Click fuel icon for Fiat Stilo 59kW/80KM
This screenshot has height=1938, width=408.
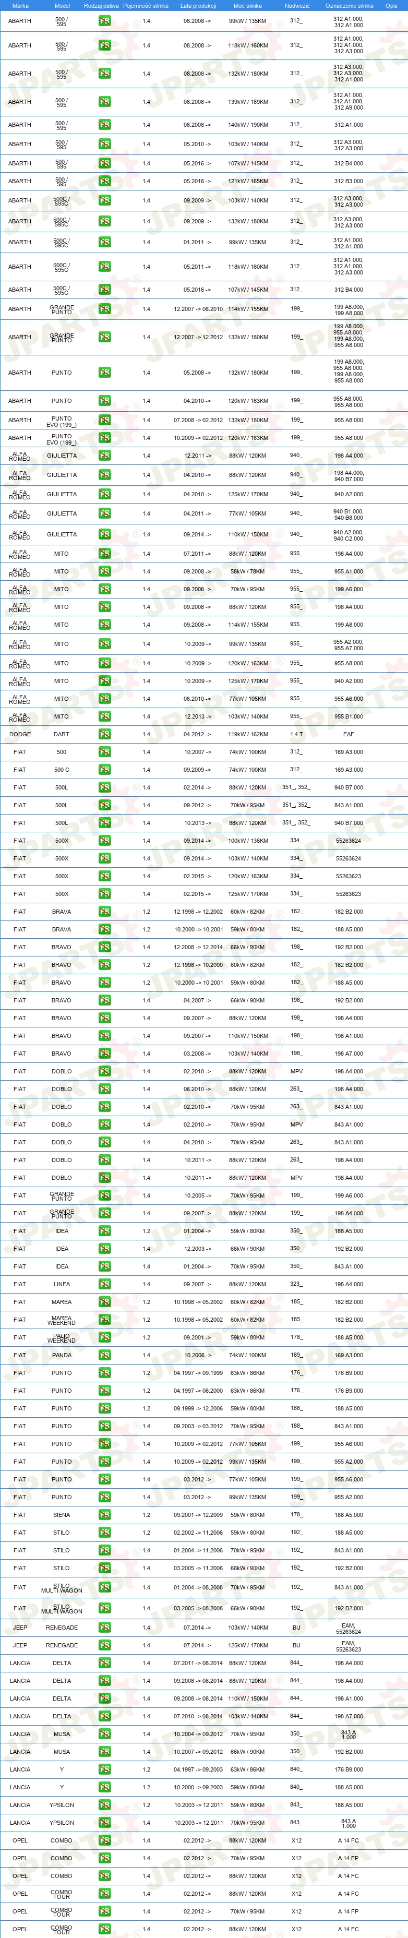[x=105, y=1533]
